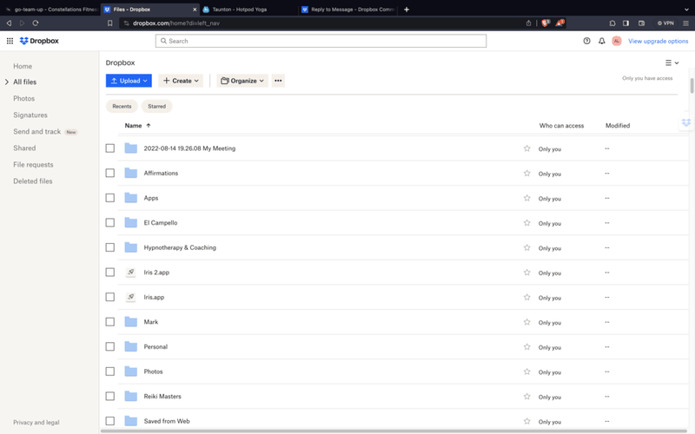Viewport: 695px width, 434px height.
Task: Click the Dropbox search field
Action: click(321, 41)
